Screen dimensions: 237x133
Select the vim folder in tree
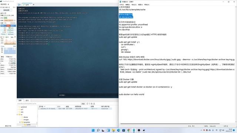pyautogui.click(x=22, y=112)
